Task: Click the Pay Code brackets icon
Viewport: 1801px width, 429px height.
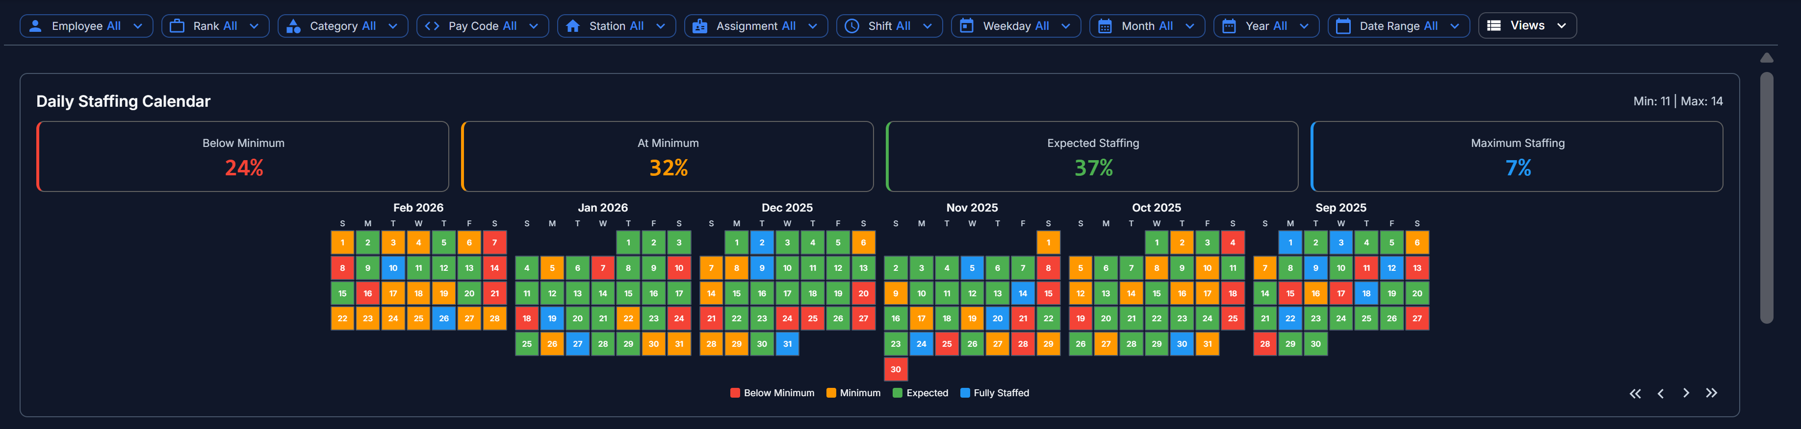Action: [432, 26]
